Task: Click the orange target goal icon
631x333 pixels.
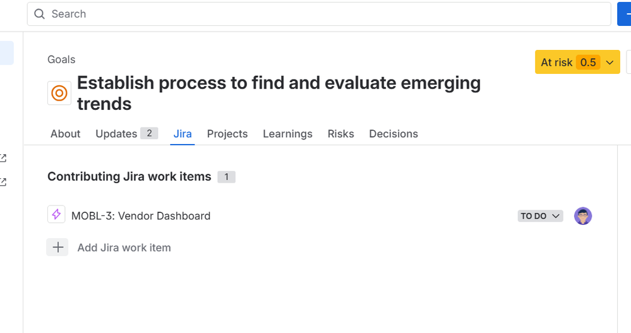Action: pyautogui.click(x=59, y=94)
